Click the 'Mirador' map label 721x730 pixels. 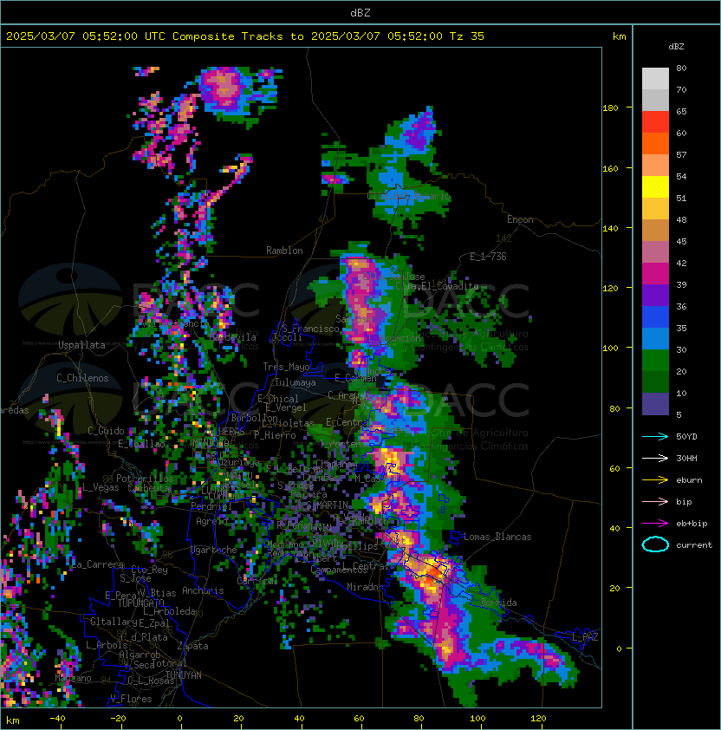pos(365,587)
